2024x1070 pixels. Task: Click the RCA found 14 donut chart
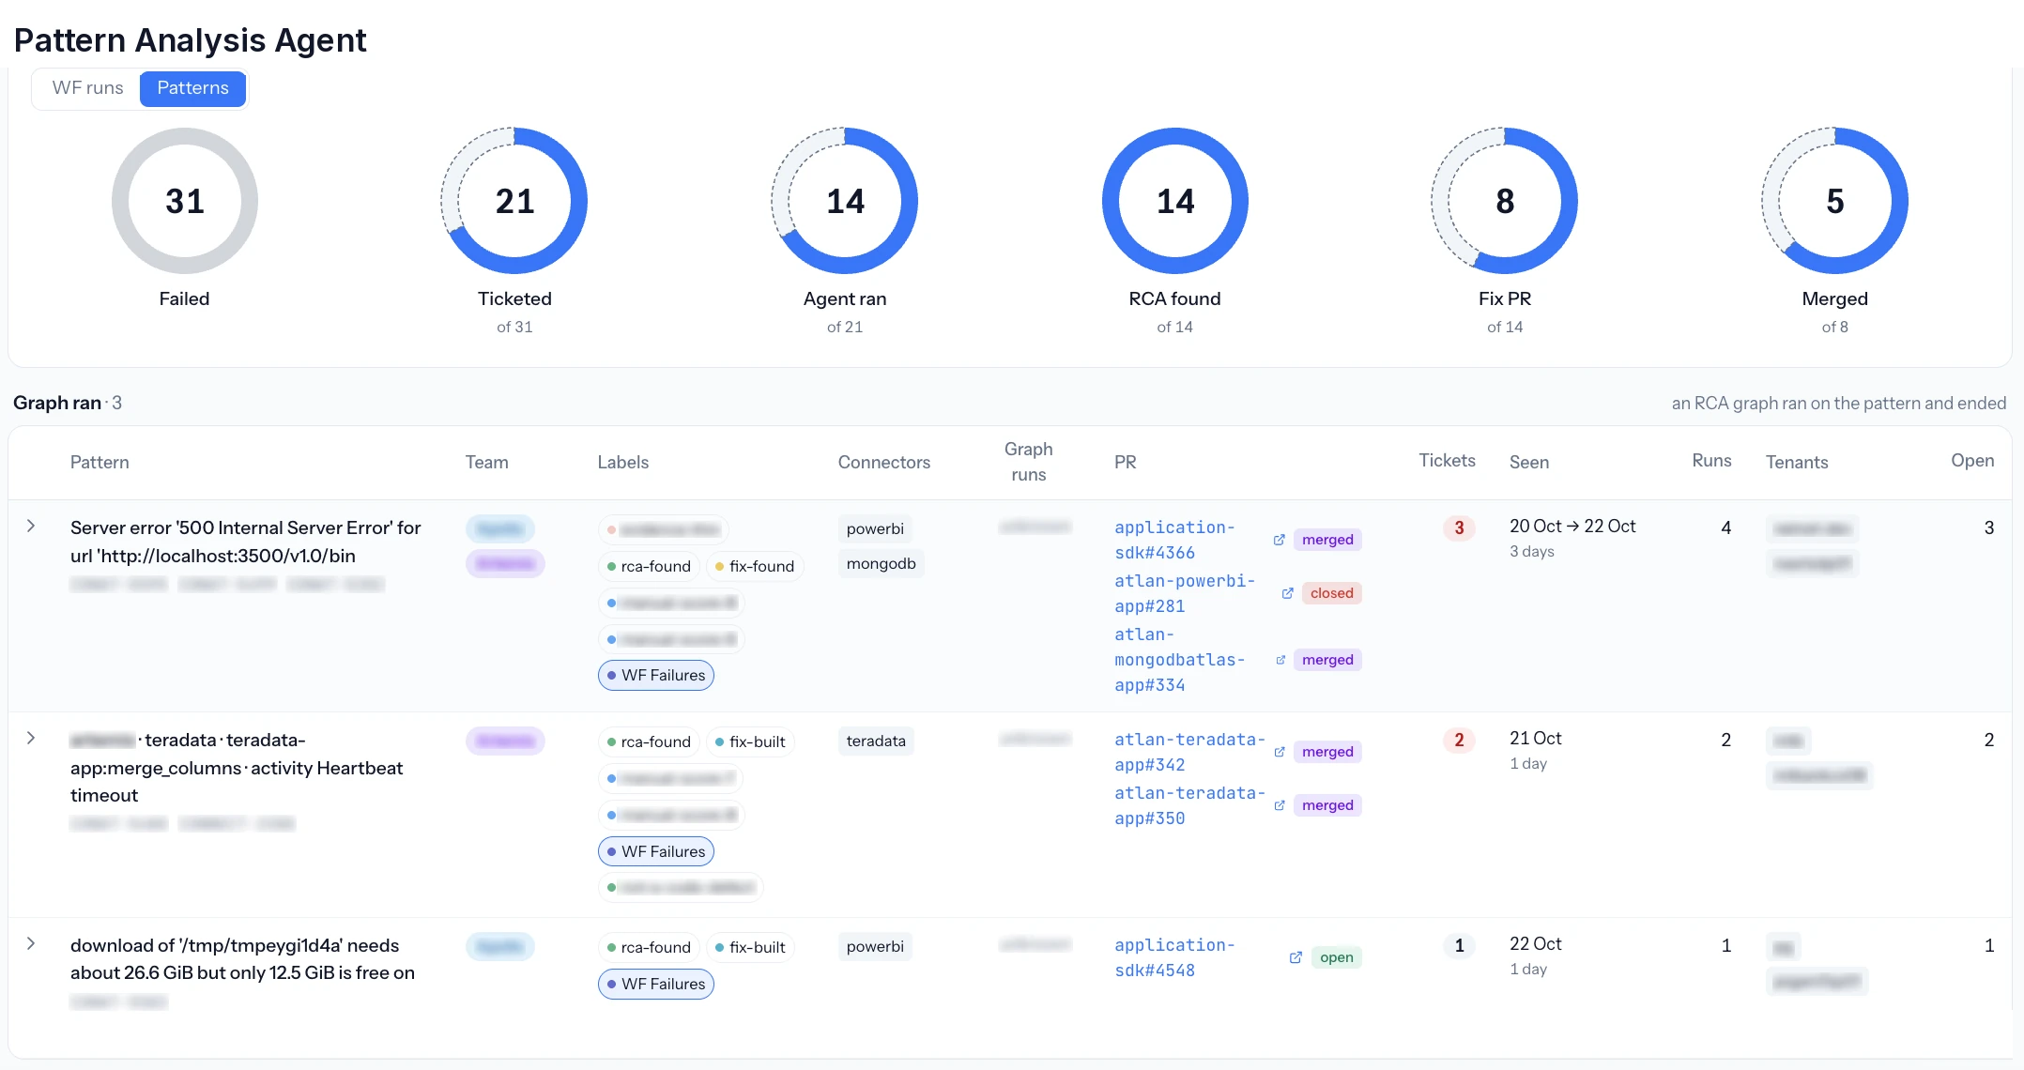1175,201
